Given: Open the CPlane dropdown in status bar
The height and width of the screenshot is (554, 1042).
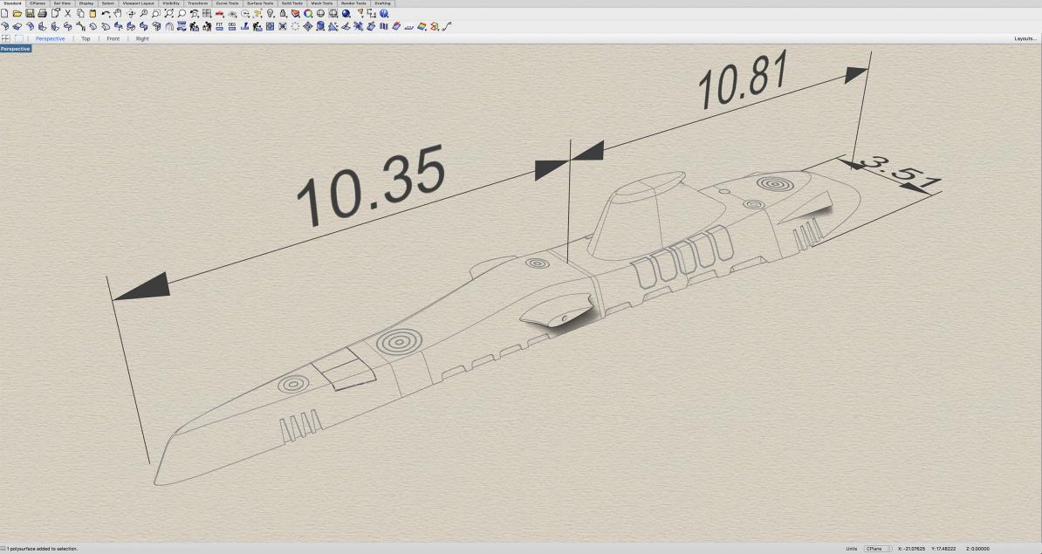Looking at the screenshot, I should point(877,549).
